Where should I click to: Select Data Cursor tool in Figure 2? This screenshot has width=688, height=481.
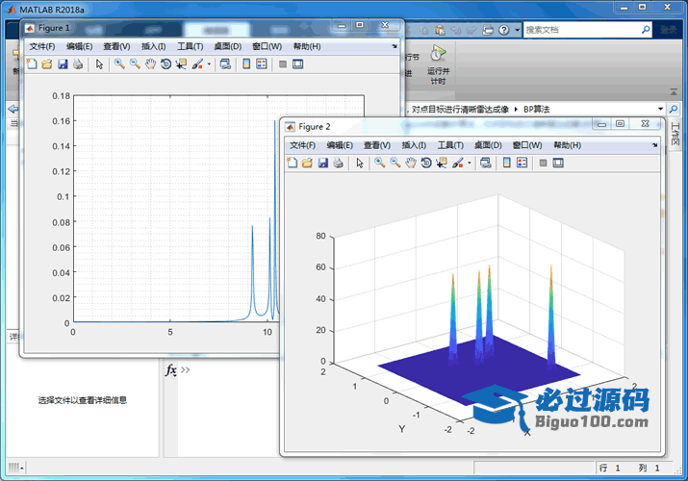(x=442, y=163)
